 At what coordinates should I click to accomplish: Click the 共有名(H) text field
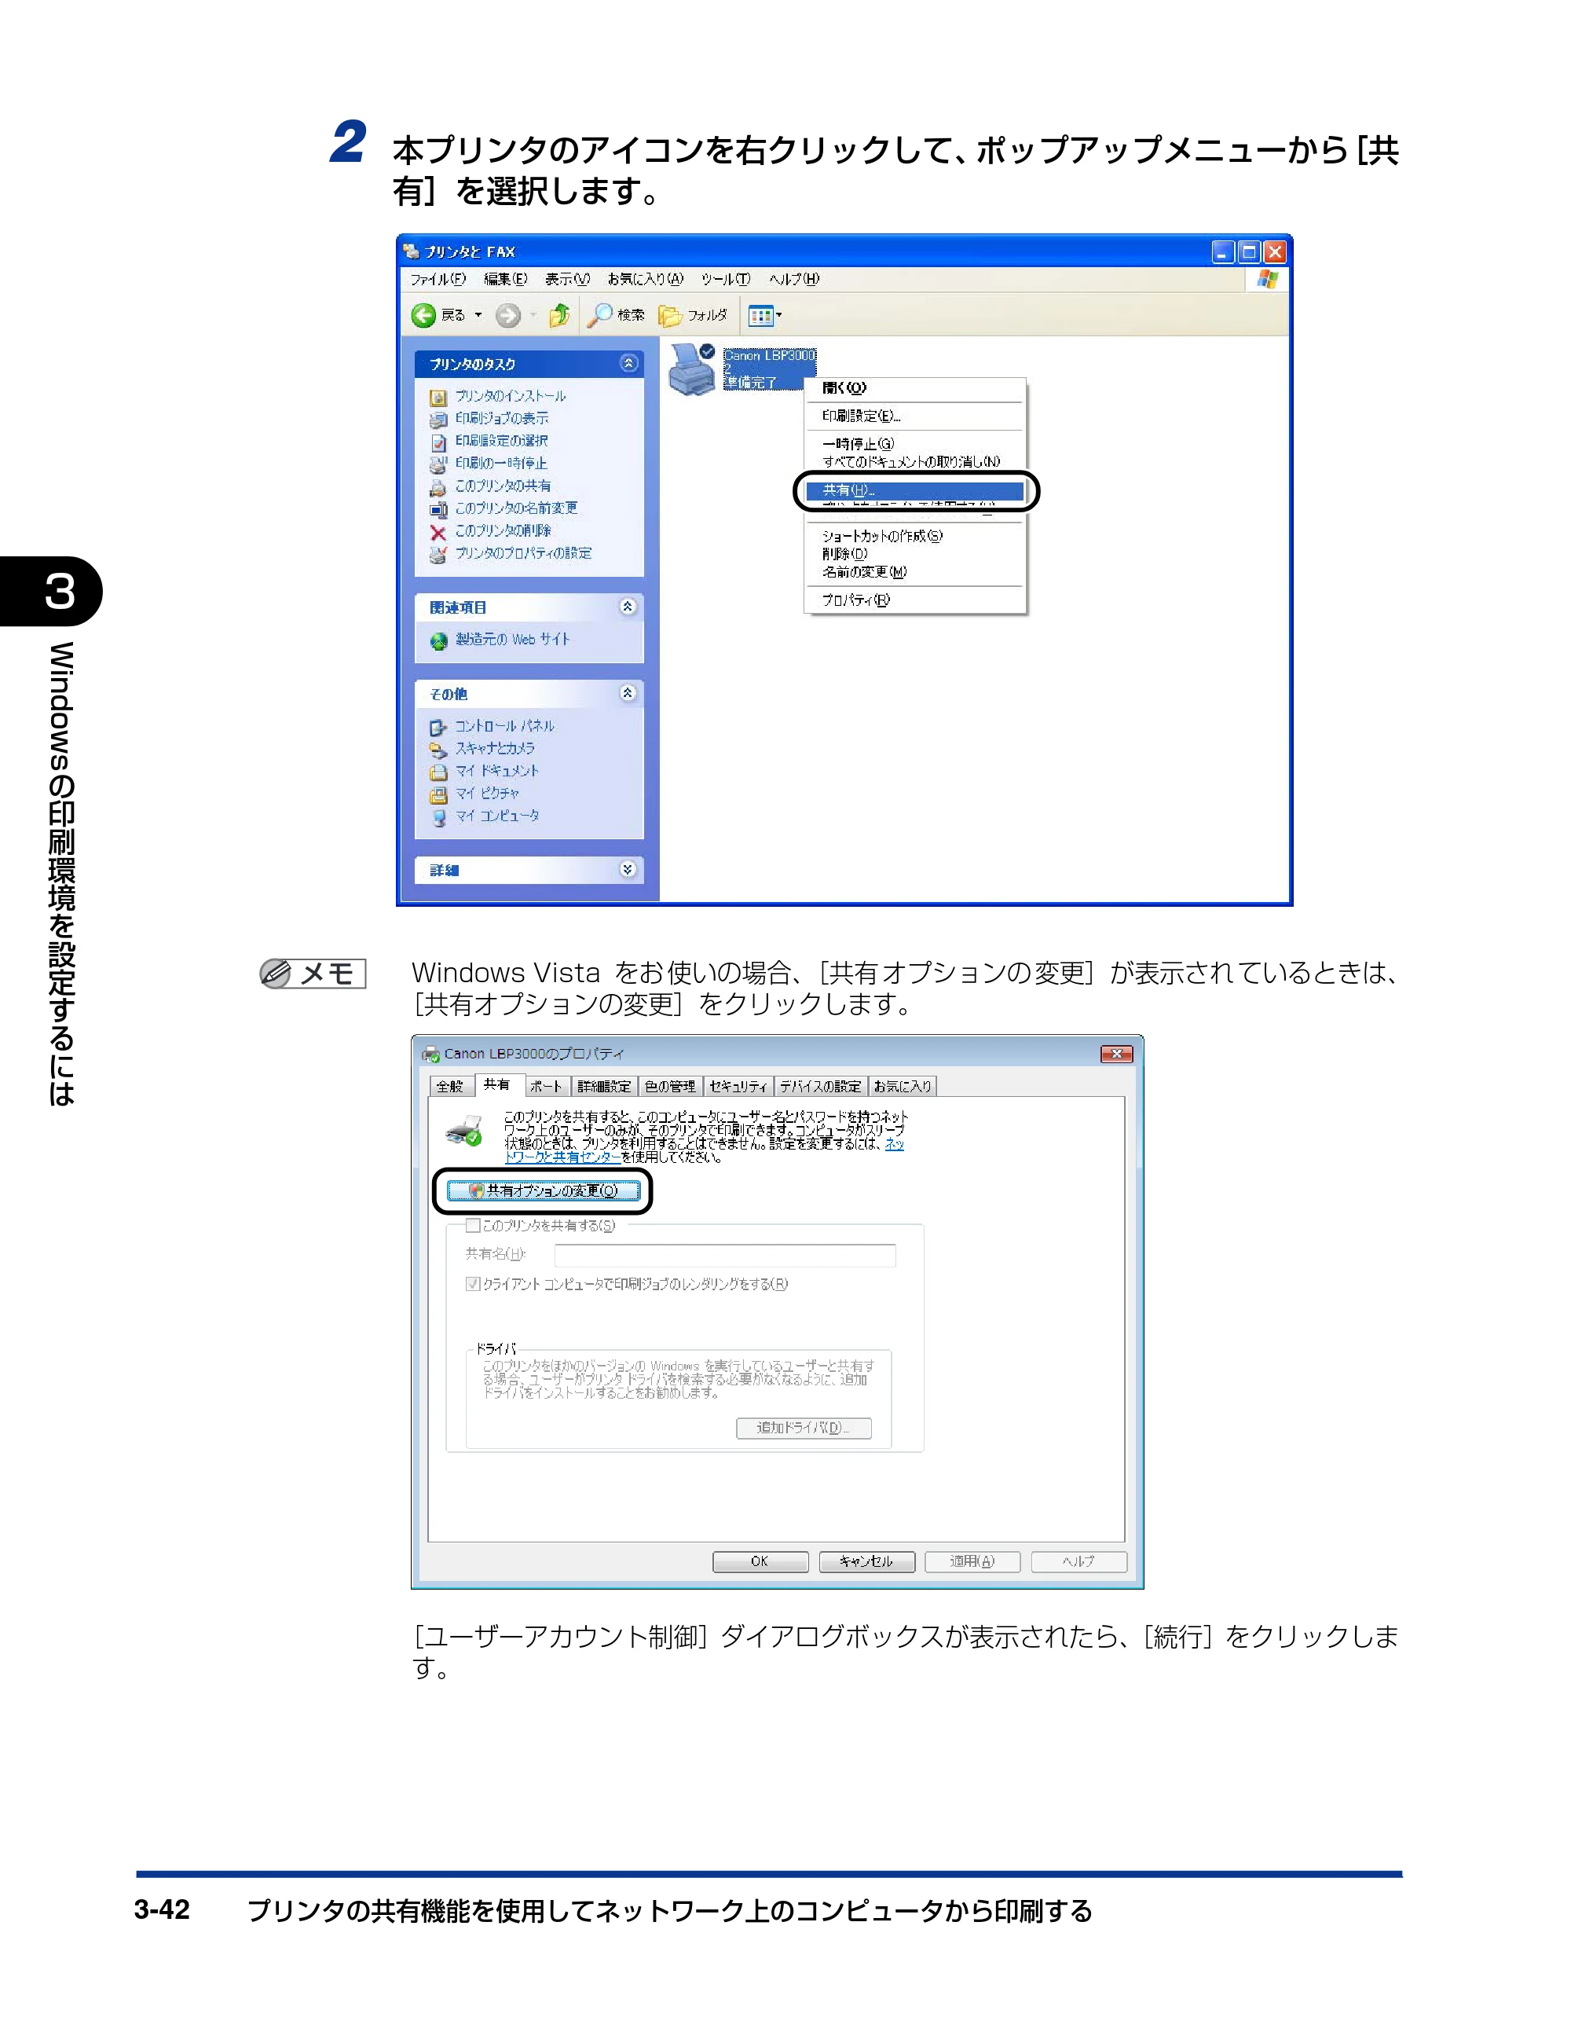click(x=724, y=1255)
